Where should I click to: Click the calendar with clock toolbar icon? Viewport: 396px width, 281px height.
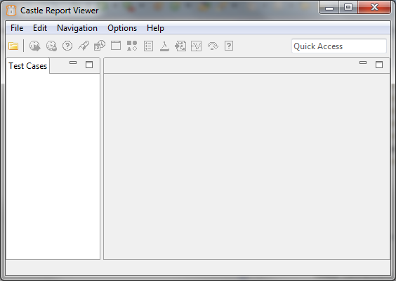[x=100, y=46]
